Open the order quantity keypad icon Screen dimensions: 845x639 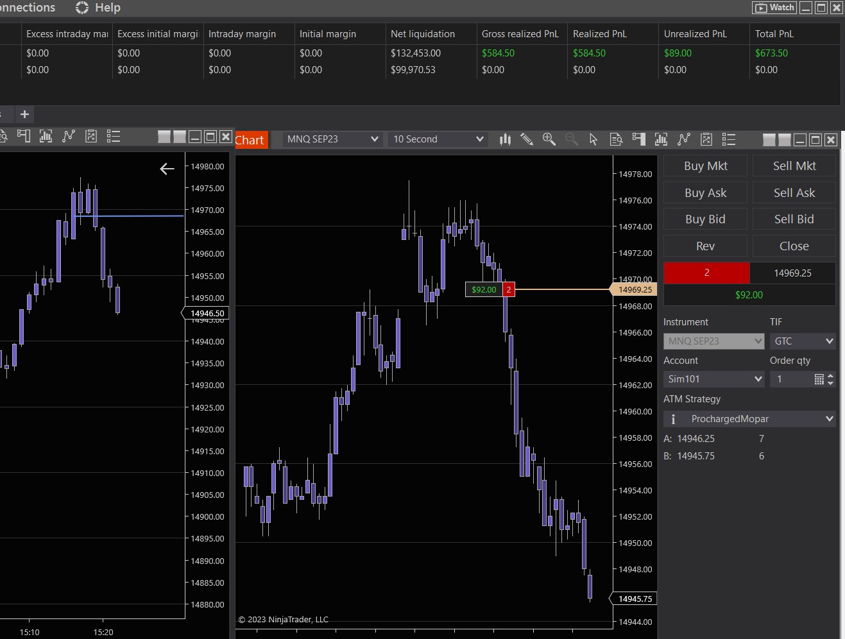pyautogui.click(x=819, y=379)
